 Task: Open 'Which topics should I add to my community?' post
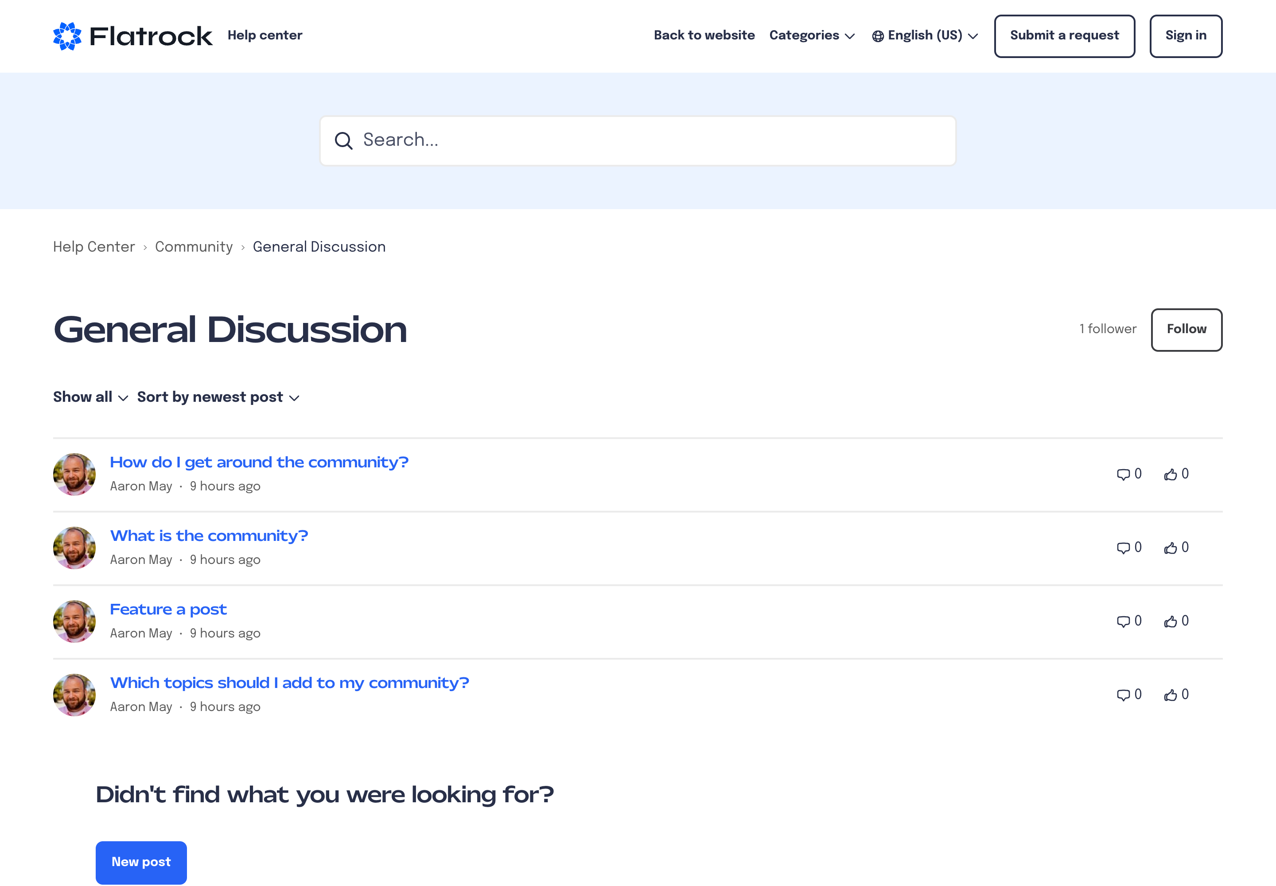[289, 683]
